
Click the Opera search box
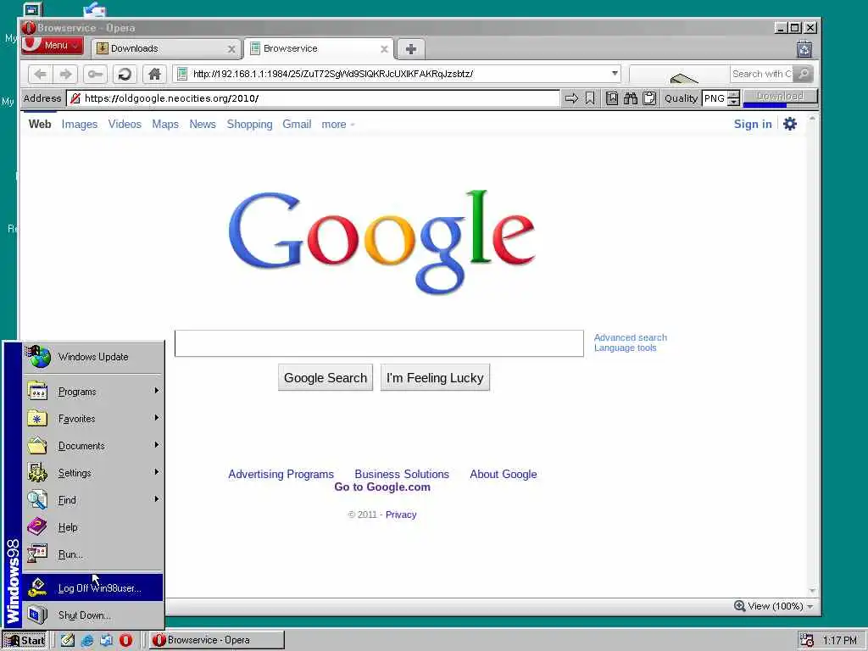pos(761,74)
